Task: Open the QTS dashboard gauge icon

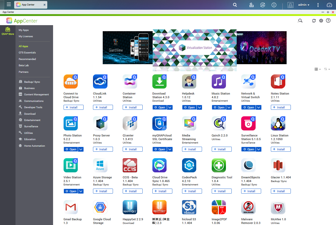Action: 329,5
